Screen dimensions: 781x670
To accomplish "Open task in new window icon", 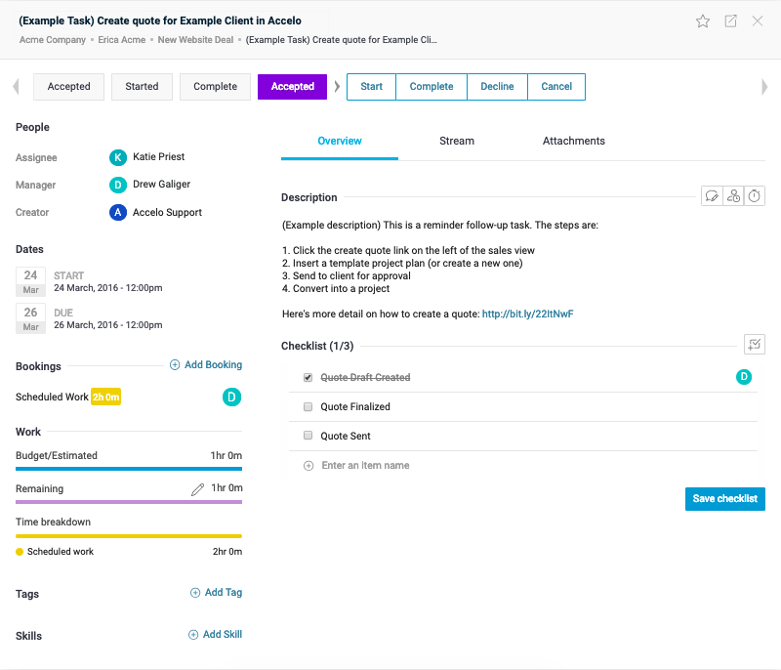I will click(x=730, y=21).
